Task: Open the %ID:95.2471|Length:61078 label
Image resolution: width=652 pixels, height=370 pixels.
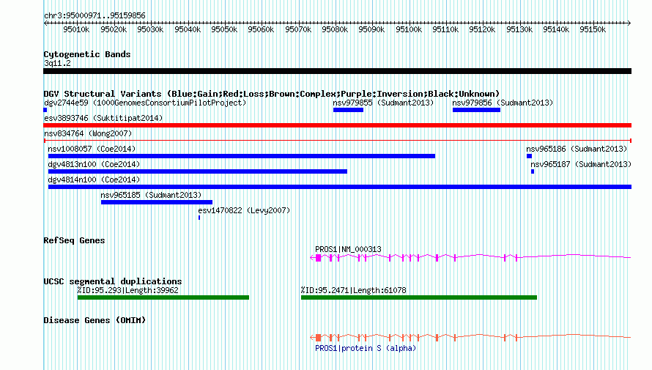Action: 353,290
